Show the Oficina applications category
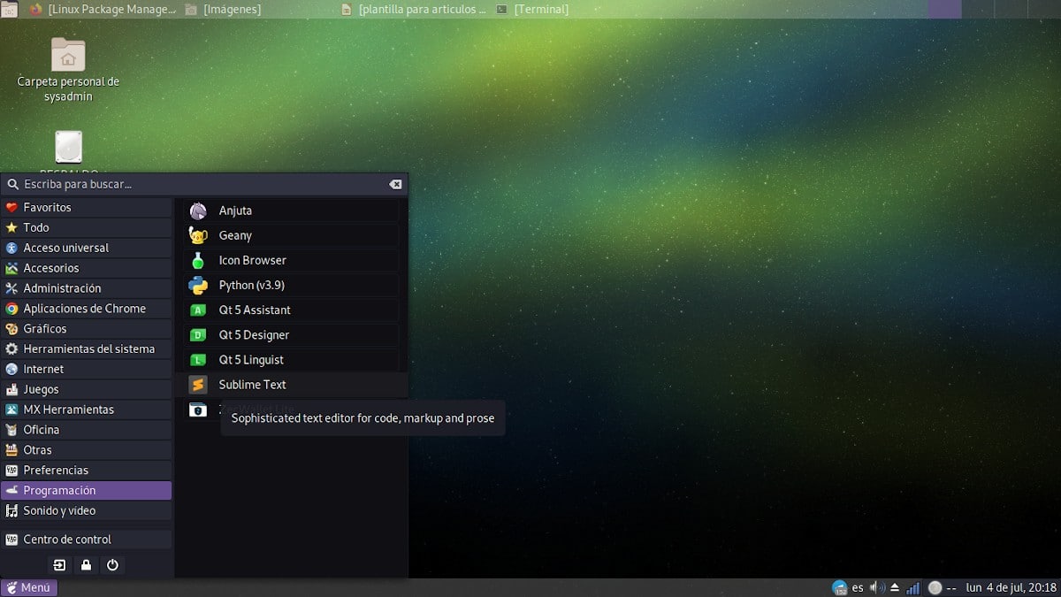 click(42, 431)
